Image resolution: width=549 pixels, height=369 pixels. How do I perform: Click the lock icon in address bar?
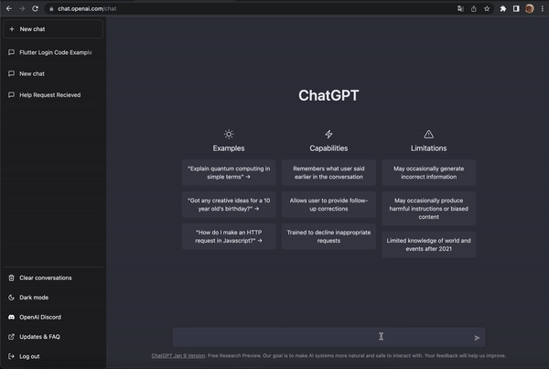51,9
